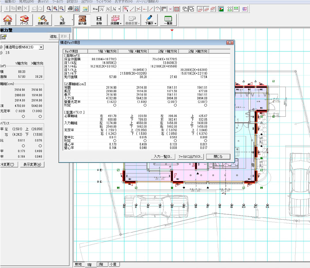
Task: Open the 選択 tool dropdown arrow
Action: (x=72, y=20)
